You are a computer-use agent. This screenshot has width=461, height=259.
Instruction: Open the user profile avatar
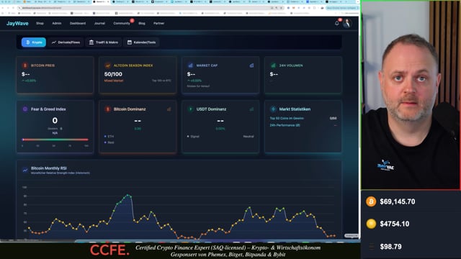[x=347, y=23]
